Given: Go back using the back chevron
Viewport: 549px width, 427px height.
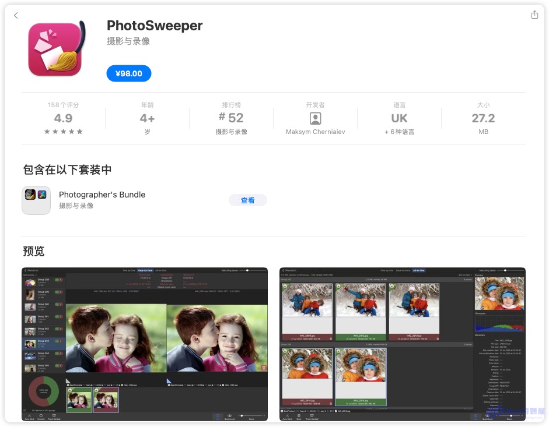Looking at the screenshot, I should (16, 15).
